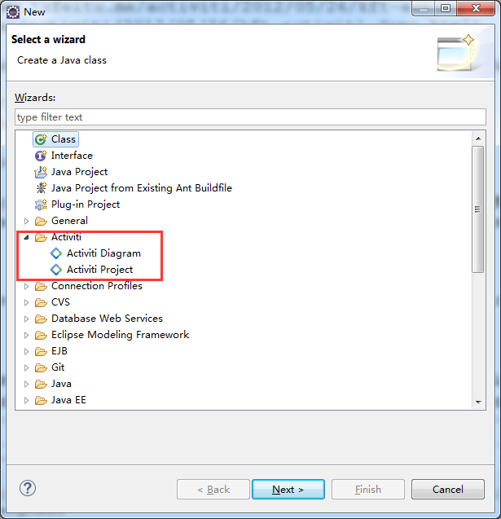Expand the Java EE folder

click(x=26, y=400)
